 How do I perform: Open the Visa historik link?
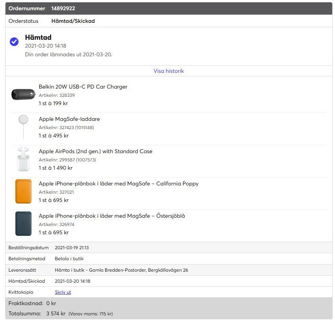(168, 71)
